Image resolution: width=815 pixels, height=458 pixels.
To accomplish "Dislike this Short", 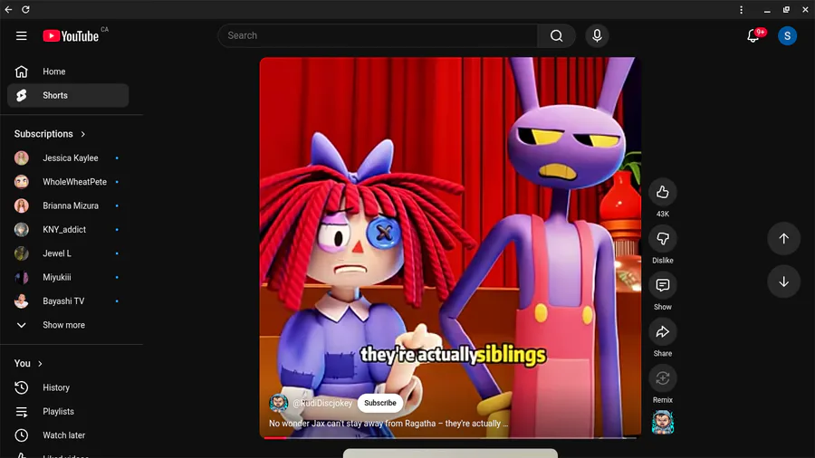I will point(662,239).
